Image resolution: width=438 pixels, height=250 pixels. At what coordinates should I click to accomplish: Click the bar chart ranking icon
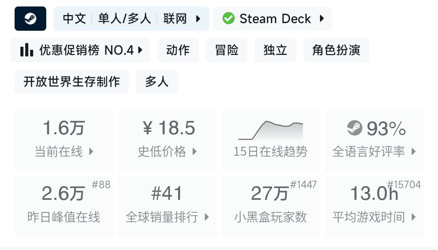tap(27, 50)
